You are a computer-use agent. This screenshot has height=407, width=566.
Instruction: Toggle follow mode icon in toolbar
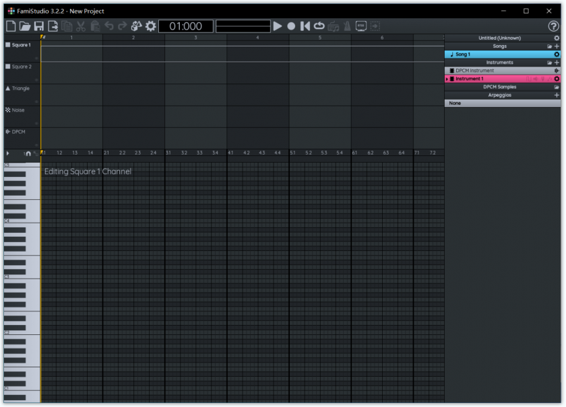(375, 26)
